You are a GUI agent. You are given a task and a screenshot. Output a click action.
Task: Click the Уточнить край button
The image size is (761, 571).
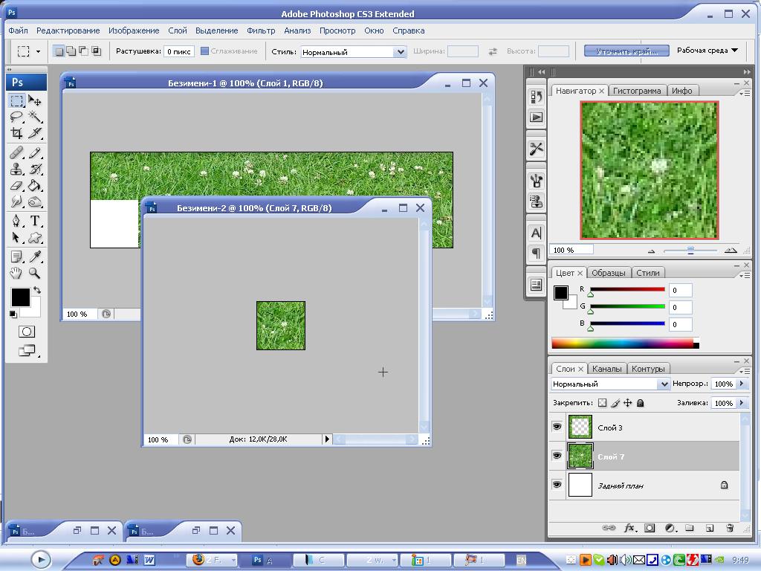626,51
